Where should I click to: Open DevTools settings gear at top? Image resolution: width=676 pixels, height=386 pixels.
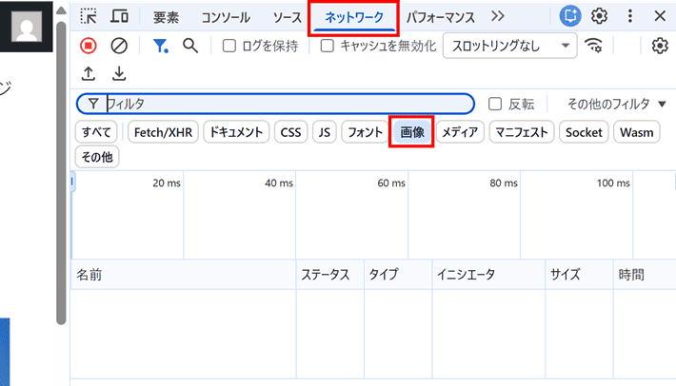coord(599,16)
